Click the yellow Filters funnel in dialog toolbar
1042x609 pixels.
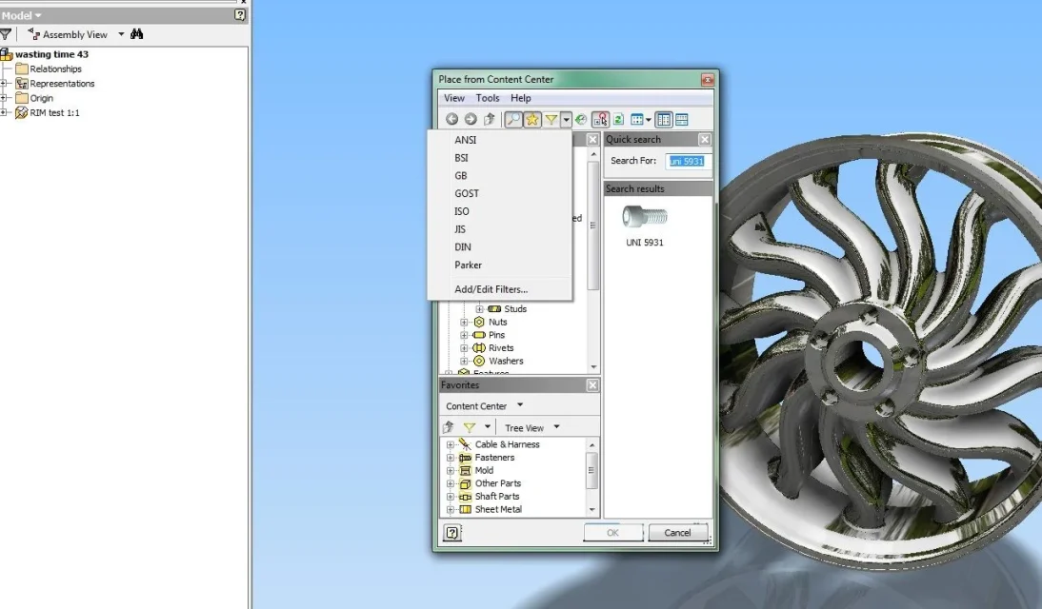coord(551,120)
